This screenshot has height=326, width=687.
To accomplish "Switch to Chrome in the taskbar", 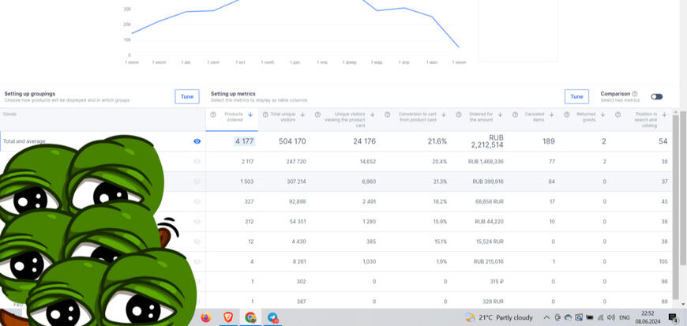I will 250,317.
